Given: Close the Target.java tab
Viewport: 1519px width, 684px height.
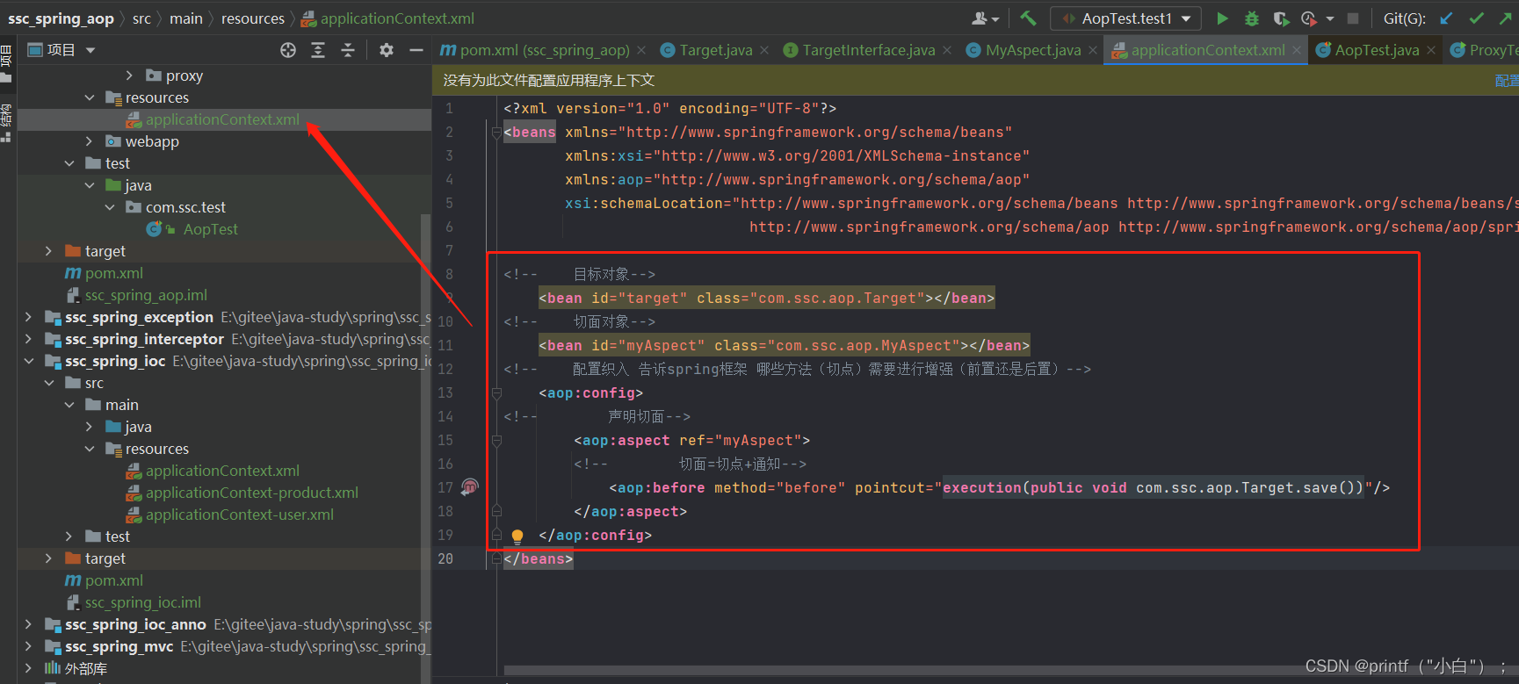Looking at the screenshot, I should tap(764, 50).
